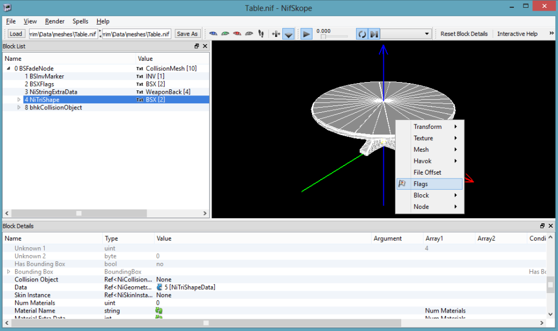Click Block Details horizontal scrollbar thumb
This screenshot has height=331, width=558.
tap(206, 323)
